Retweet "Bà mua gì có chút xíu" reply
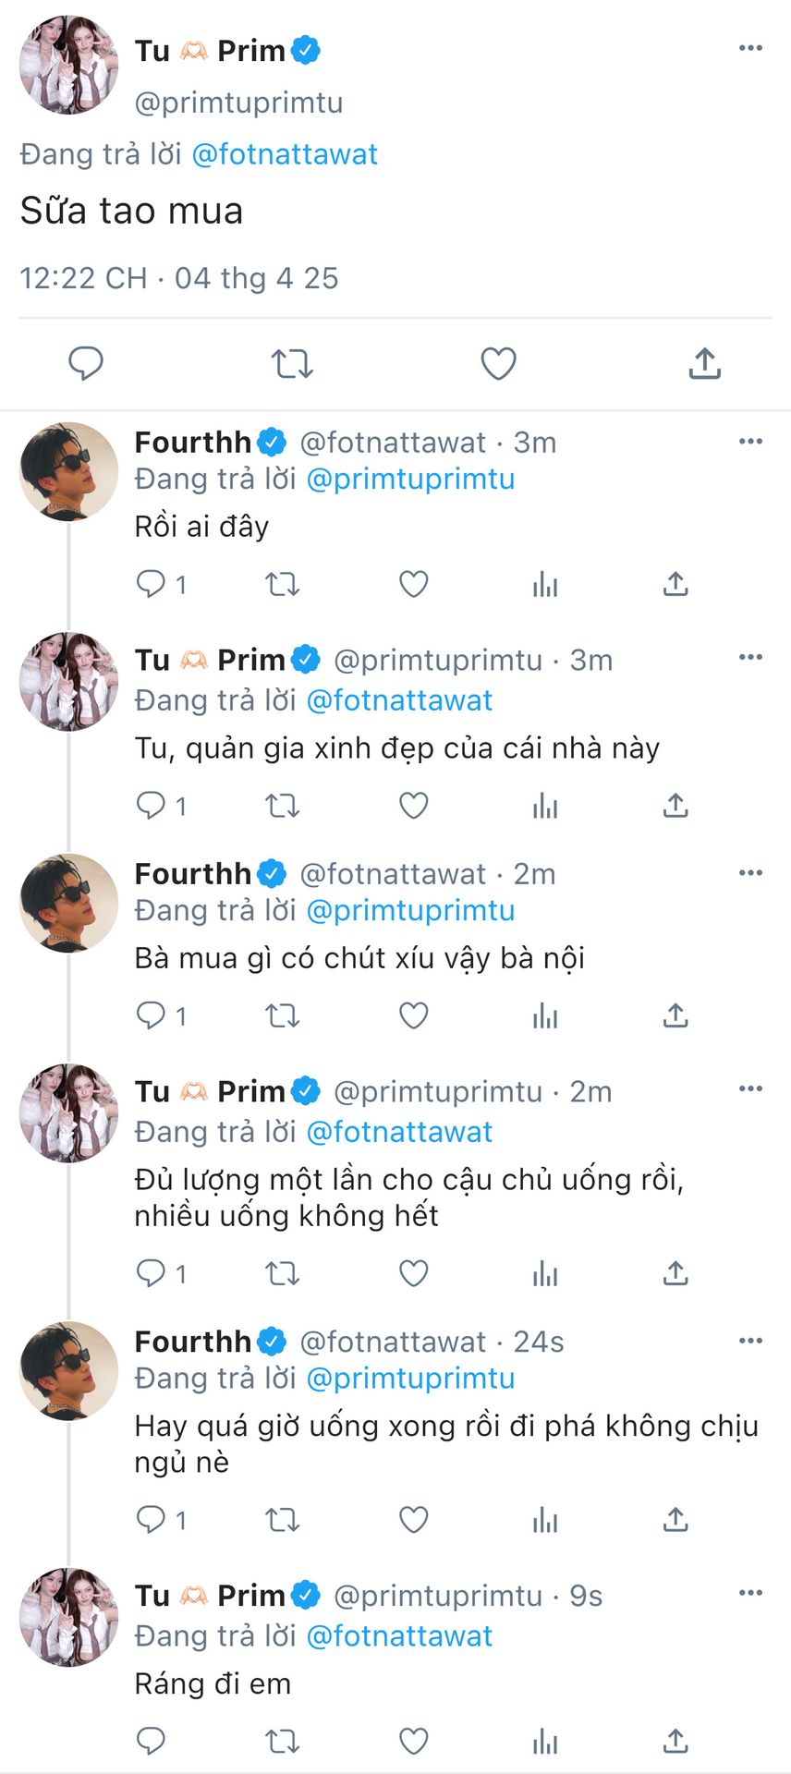This screenshot has width=791, height=1774. coord(282,1016)
